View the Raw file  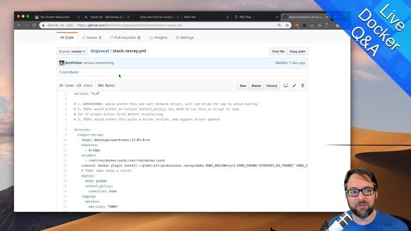(x=243, y=85)
